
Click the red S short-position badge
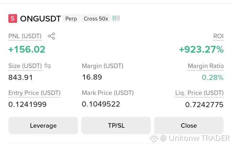[13, 18]
